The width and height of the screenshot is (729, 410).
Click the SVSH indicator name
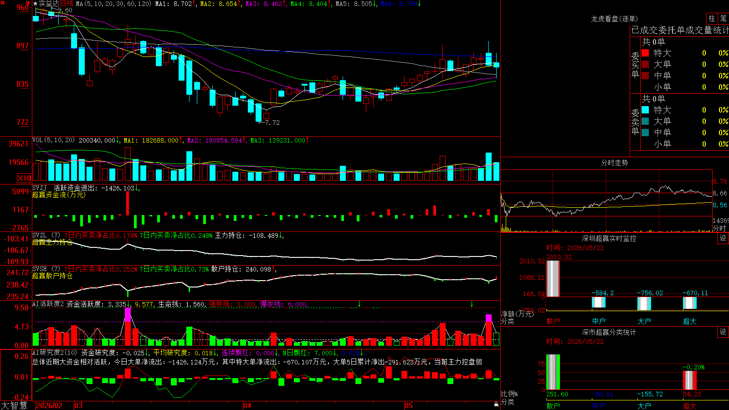click(x=40, y=269)
